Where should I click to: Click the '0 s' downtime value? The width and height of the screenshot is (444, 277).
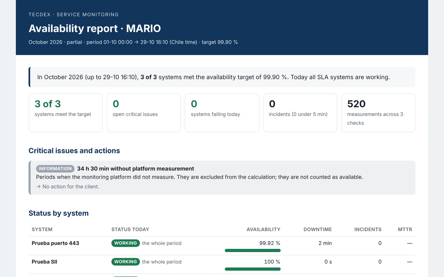pos(328,262)
